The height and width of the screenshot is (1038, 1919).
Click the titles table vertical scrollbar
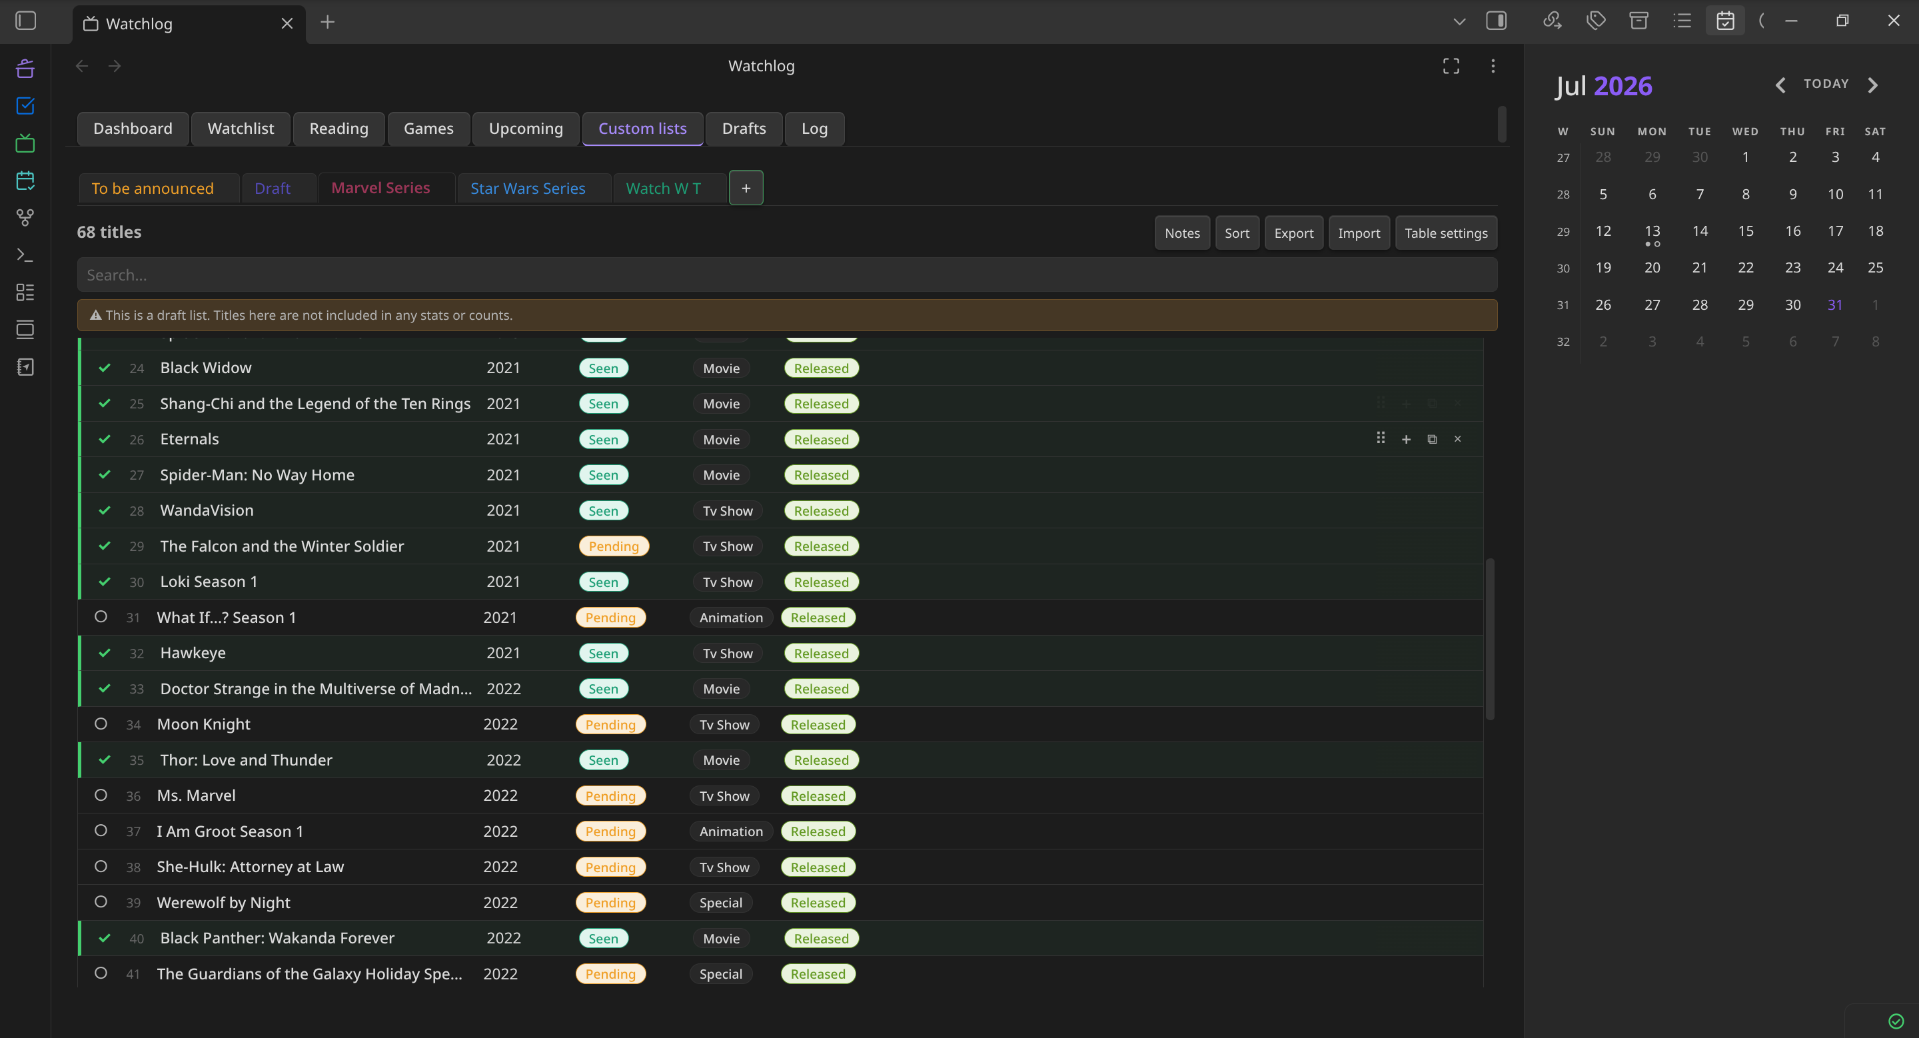point(1490,639)
